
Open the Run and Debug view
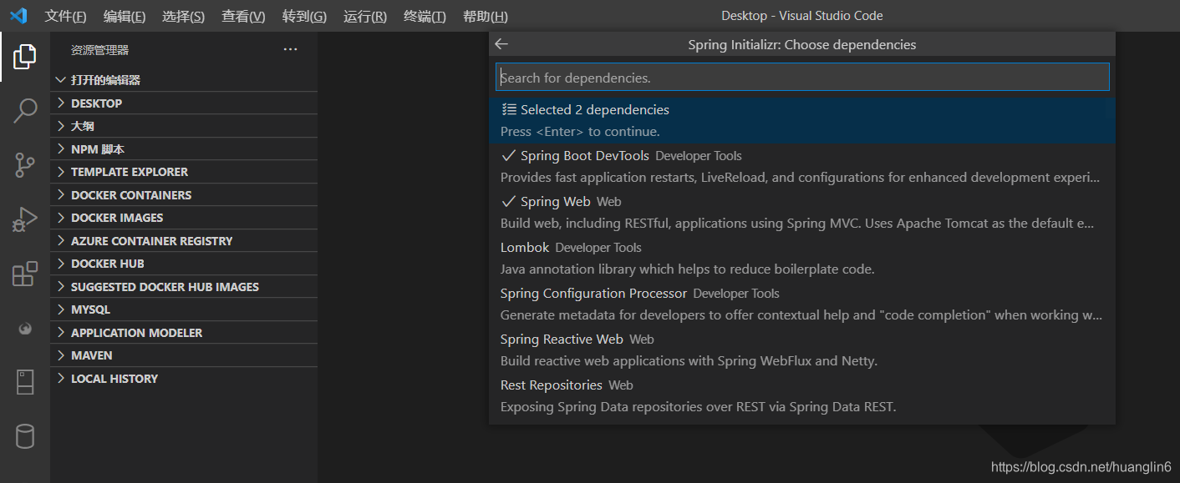pyautogui.click(x=25, y=219)
